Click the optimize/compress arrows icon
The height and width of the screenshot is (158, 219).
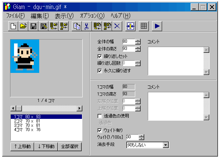coord(131,26)
